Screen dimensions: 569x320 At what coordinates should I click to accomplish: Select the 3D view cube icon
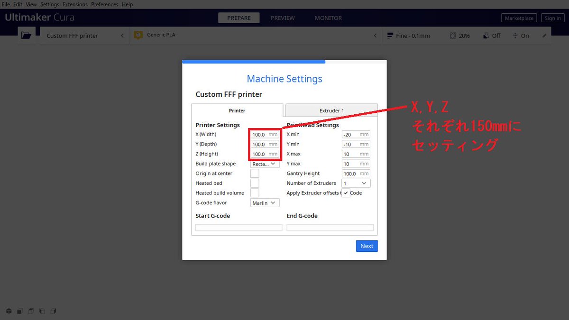click(x=9, y=311)
